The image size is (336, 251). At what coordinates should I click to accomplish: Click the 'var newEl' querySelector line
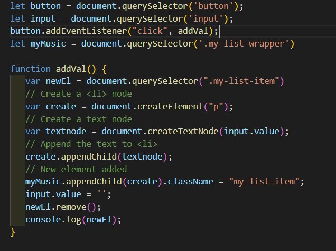[154, 81]
